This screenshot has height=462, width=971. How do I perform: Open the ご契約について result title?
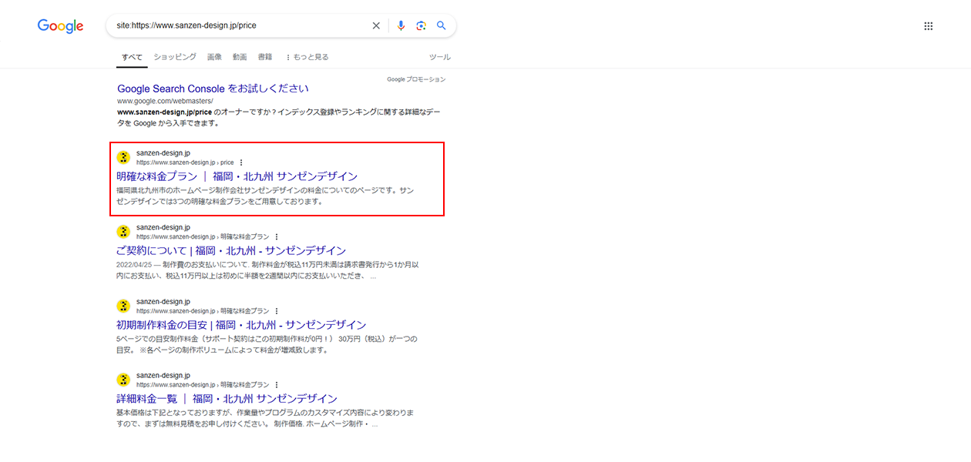[231, 251]
